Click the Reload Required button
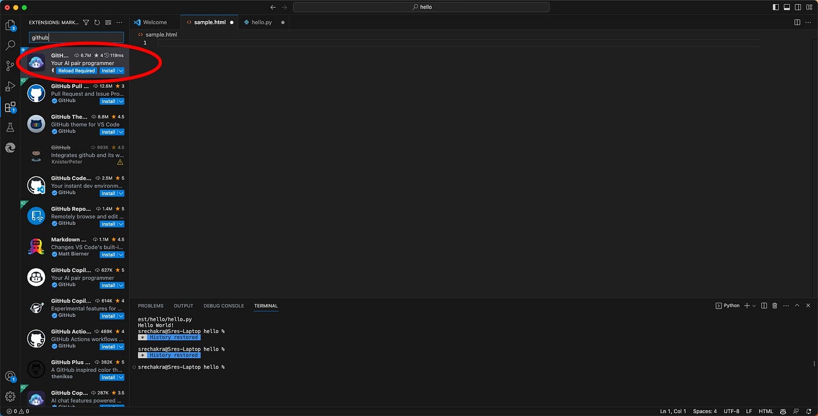 pos(77,71)
